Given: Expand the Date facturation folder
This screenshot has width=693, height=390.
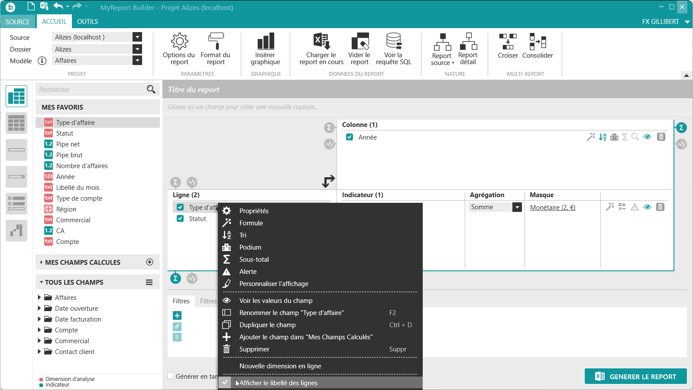Looking at the screenshot, I should pyautogui.click(x=39, y=319).
